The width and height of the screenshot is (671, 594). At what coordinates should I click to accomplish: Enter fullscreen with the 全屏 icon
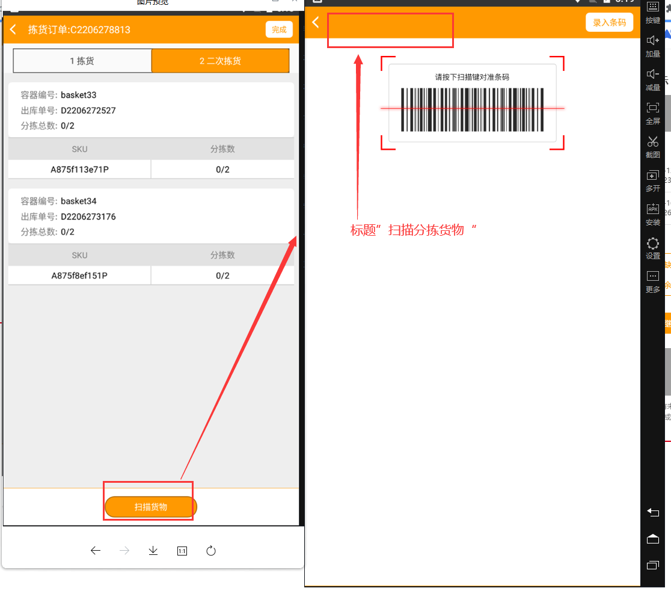(652, 108)
